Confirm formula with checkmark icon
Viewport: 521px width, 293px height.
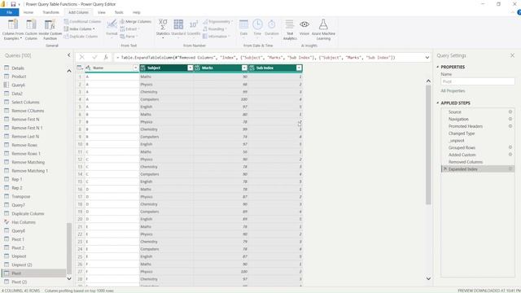point(94,58)
